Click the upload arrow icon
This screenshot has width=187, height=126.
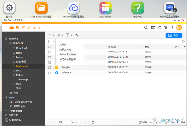[x=68, y=35]
